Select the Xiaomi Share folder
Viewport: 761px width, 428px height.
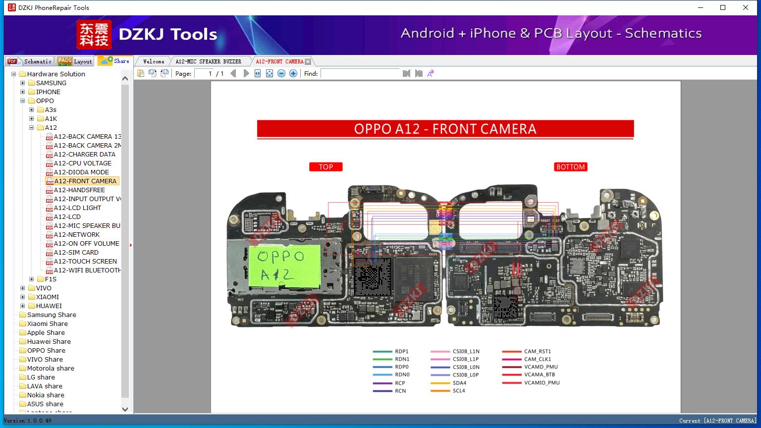[x=48, y=324]
